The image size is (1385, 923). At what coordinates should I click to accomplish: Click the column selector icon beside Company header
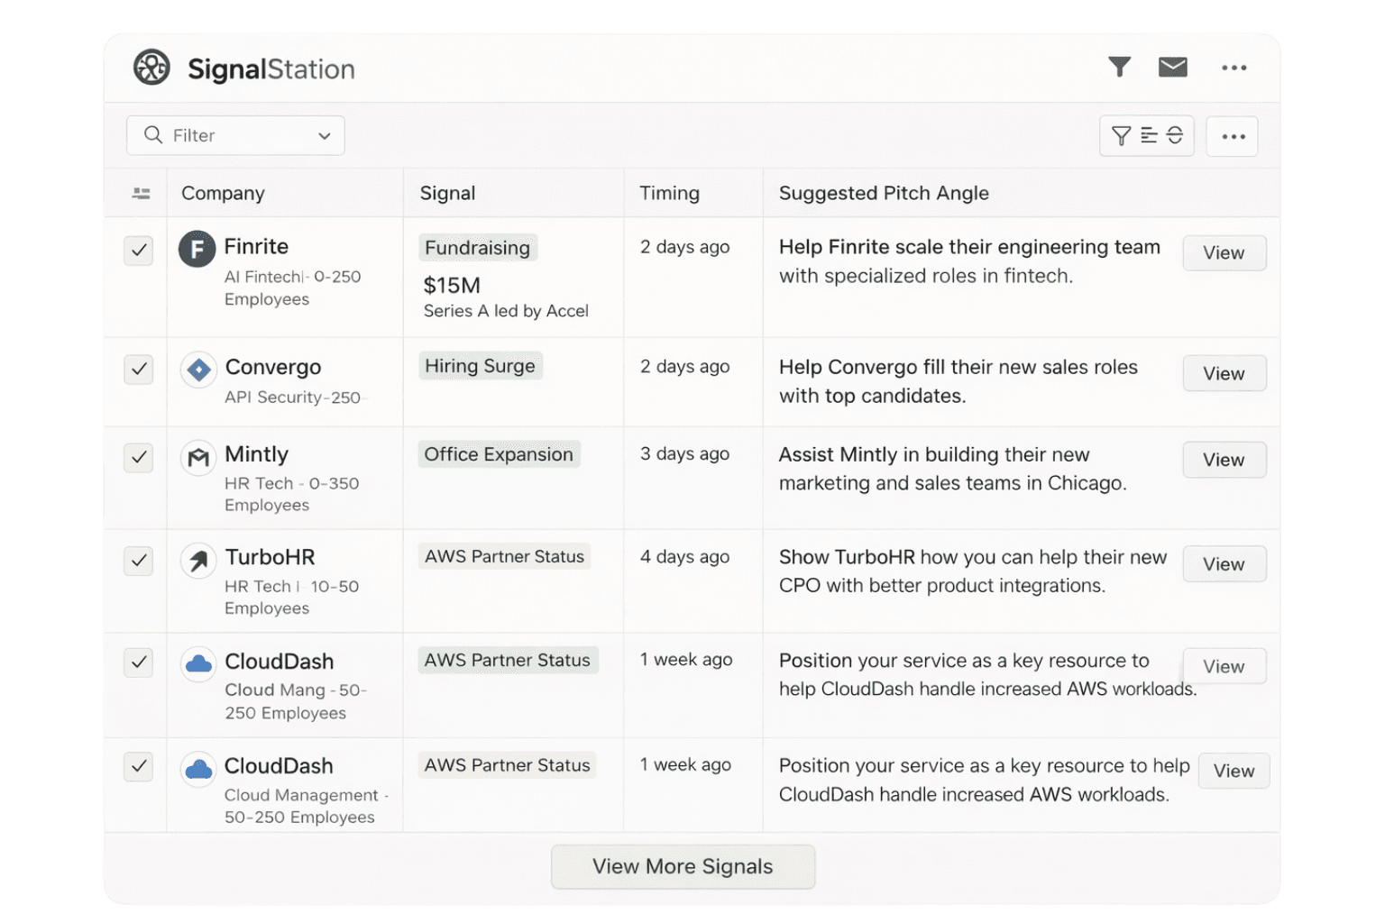141,193
